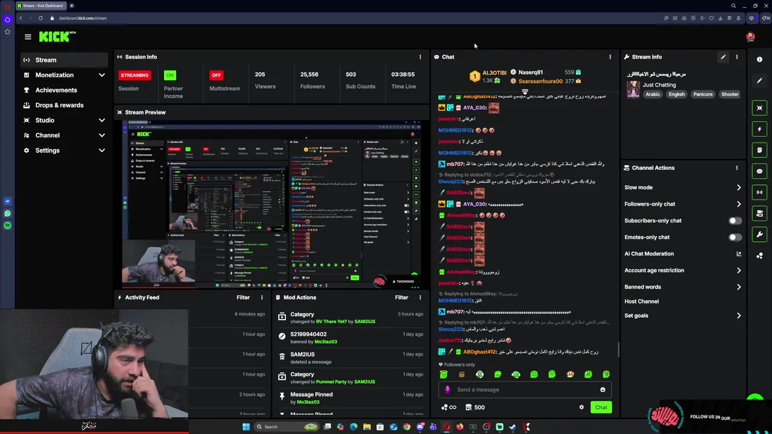
Task: Open the emoji picker in message box
Action: click(x=603, y=390)
